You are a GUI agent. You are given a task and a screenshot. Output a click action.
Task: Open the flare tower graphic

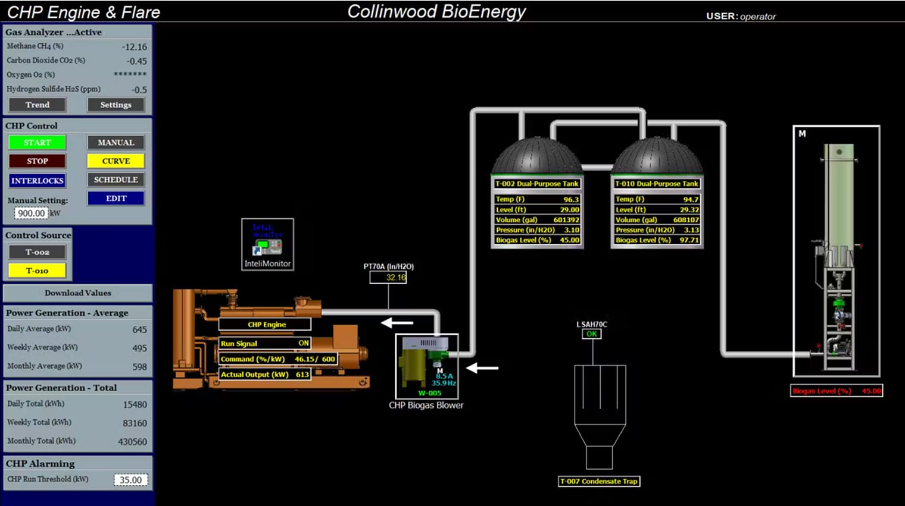tap(837, 251)
